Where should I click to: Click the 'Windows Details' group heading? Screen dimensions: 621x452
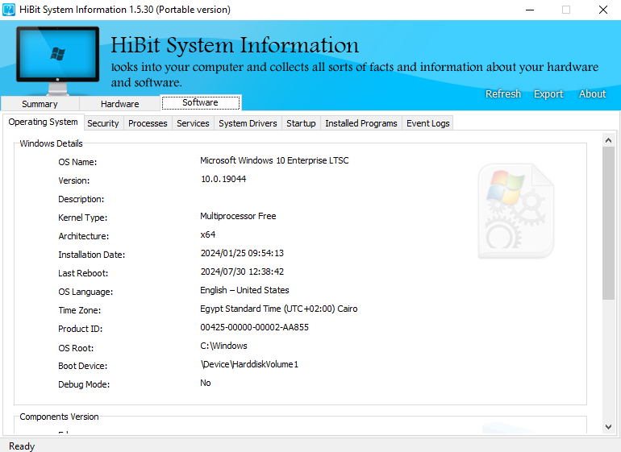point(51,143)
